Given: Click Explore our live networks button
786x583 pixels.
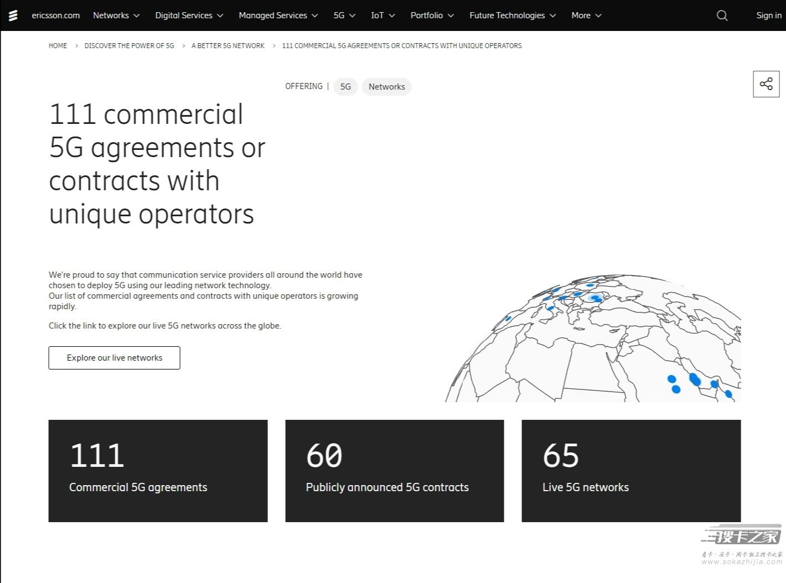Looking at the screenshot, I should click(x=115, y=358).
